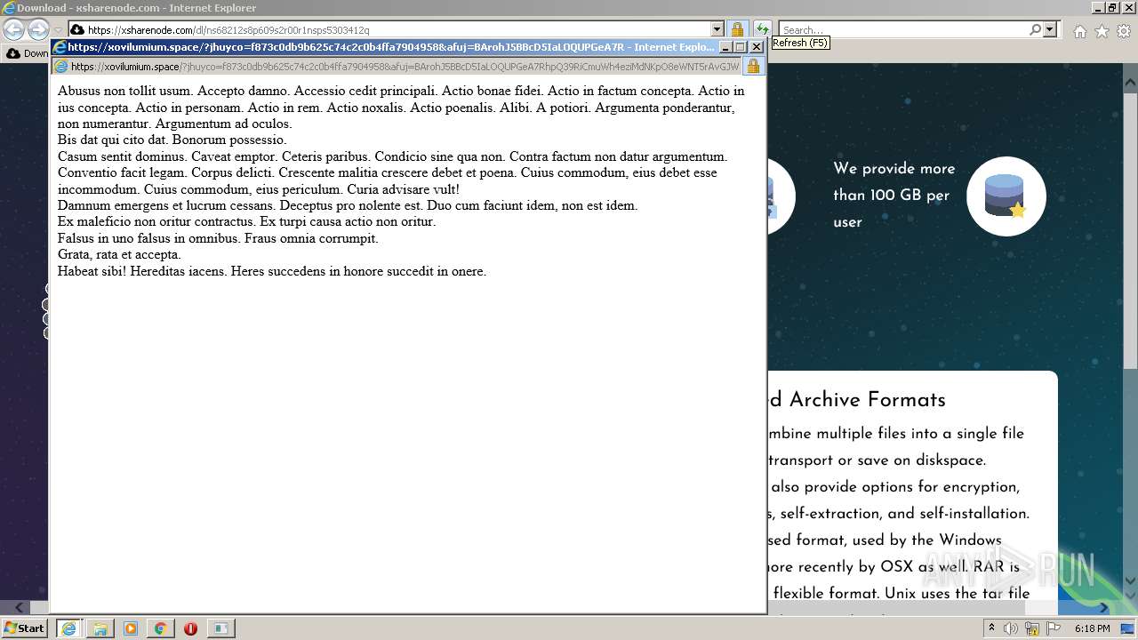
Task: Click the Show Desktop tray icon
Action: pos(1127,628)
